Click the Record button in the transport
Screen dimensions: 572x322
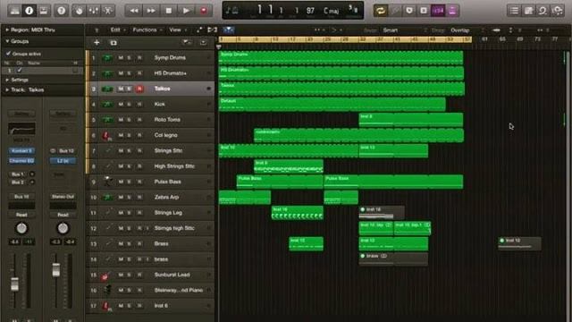coord(204,11)
